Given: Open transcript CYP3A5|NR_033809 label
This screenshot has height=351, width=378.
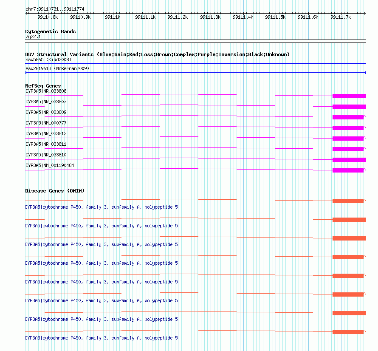Looking at the screenshot, I should point(46,113).
